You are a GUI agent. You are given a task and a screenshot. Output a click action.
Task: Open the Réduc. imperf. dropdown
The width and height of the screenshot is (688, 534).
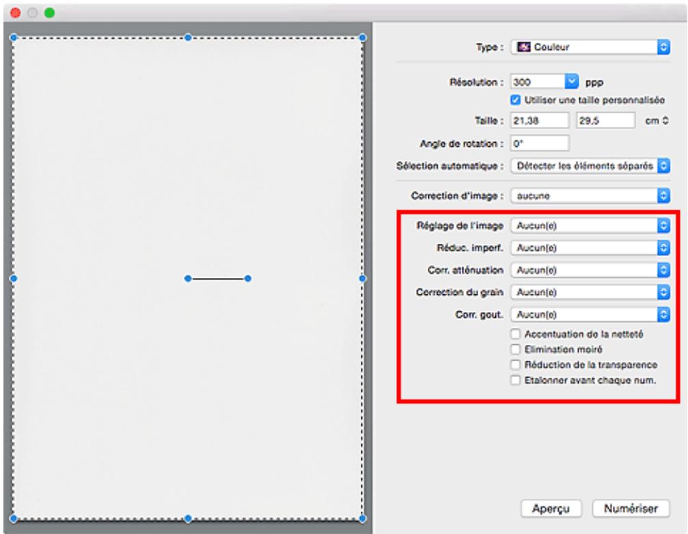point(589,247)
